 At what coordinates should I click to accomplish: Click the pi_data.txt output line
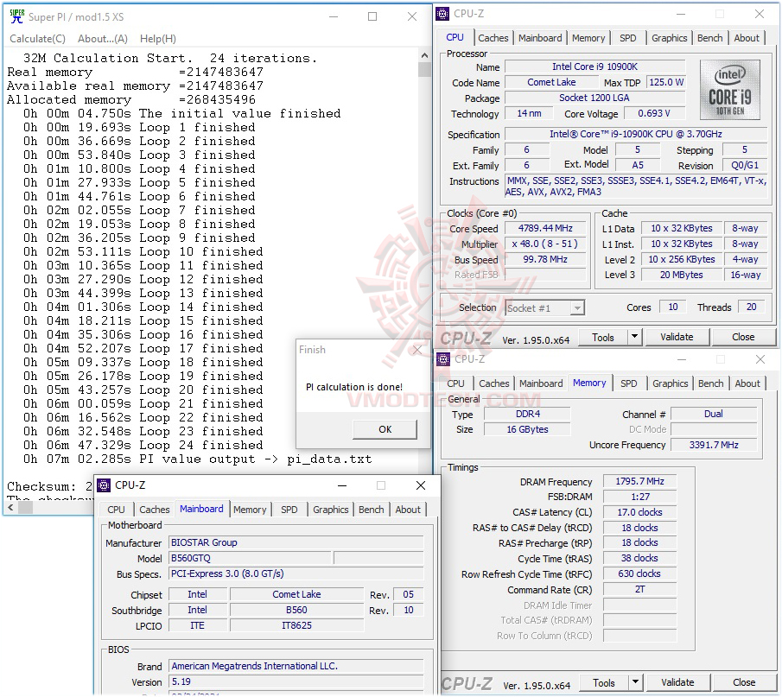pos(198,459)
